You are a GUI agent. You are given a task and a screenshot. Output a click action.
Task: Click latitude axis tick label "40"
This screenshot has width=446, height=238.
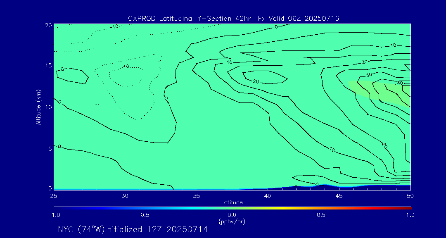[268, 196]
